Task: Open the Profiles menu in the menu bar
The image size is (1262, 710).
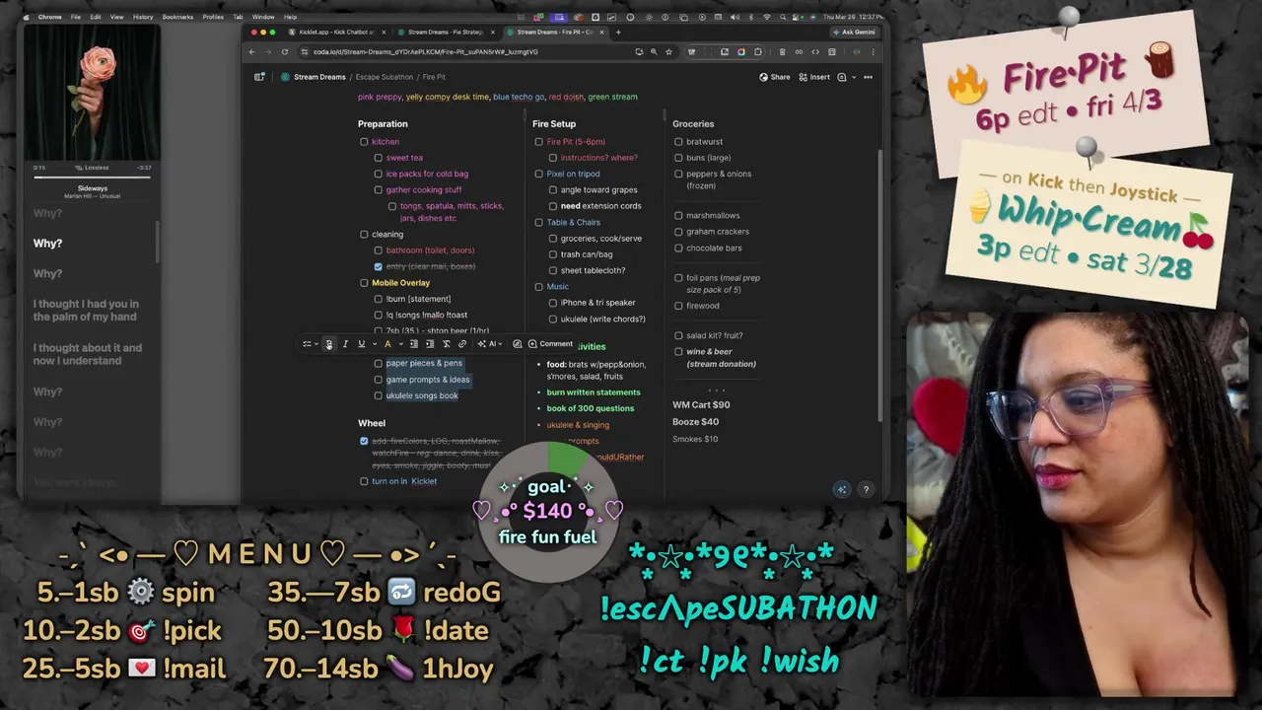Action: click(x=213, y=17)
